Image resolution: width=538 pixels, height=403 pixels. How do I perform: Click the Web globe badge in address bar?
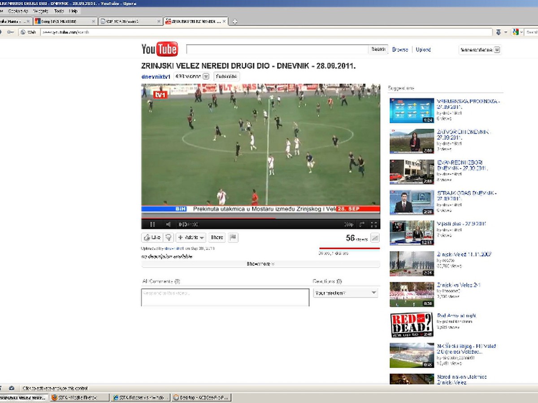click(29, 32)
